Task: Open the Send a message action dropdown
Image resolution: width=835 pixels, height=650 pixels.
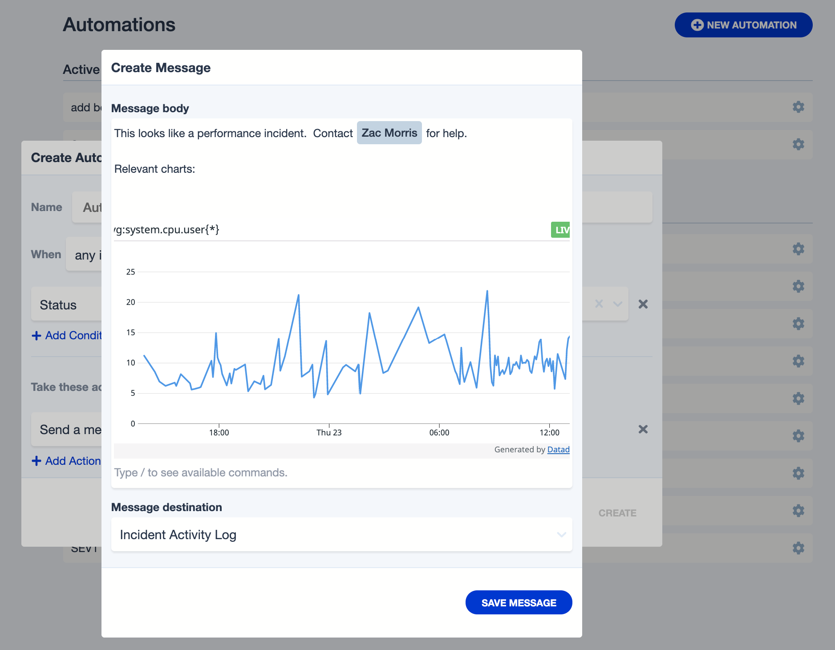Action: pyautogui.click(x=67, y=430)
